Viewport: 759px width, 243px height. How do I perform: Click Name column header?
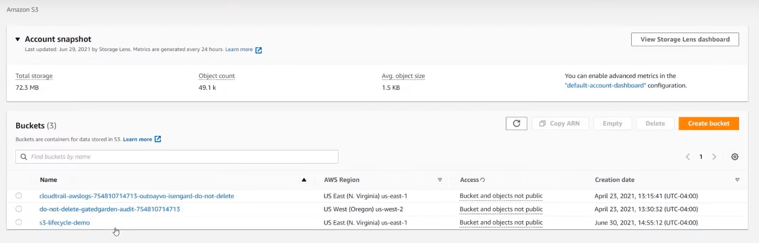(x=48, y=180)
